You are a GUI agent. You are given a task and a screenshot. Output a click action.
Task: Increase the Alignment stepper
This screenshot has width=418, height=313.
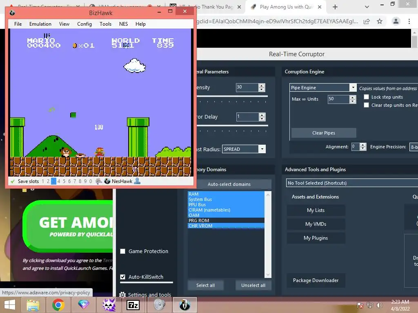click(x=363, y=145)
